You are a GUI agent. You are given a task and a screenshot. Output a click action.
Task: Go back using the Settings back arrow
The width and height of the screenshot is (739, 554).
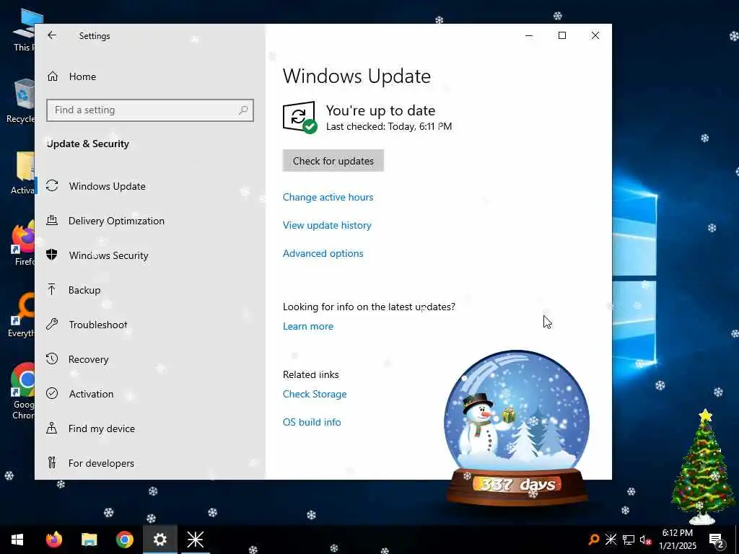click(52, 35)
